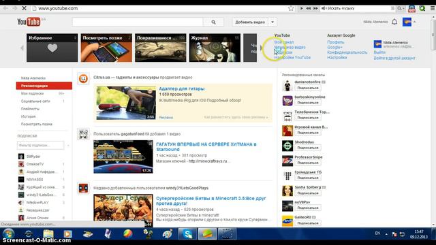Image resolution: width=436 pixels, height=245 pixels.
Task: Open the Мой канал link
Action: click(284, 42)
